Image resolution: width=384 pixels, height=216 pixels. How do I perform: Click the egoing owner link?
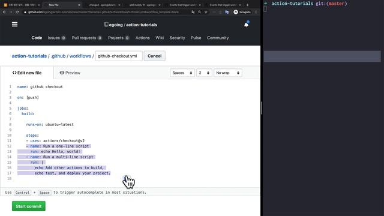click(116, 25)
